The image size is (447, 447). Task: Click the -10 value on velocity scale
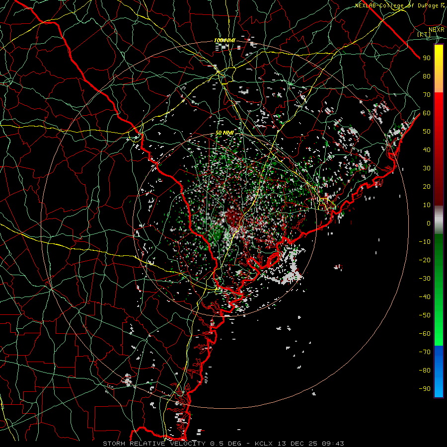click(x=425, y=242)
